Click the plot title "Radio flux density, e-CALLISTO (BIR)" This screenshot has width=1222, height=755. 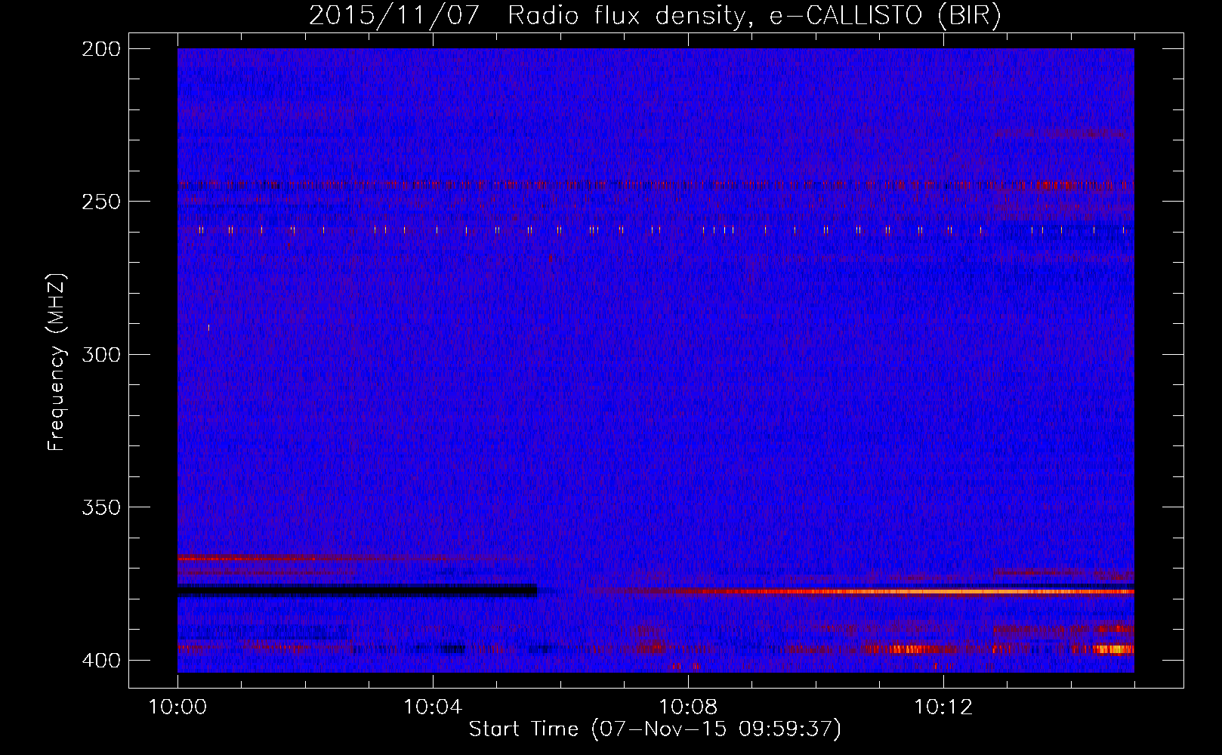coord(754,15)
